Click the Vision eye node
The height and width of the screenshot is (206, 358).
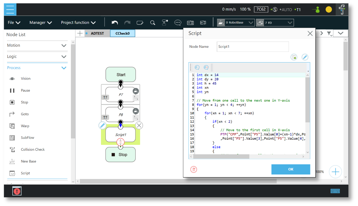pos(12,79)
